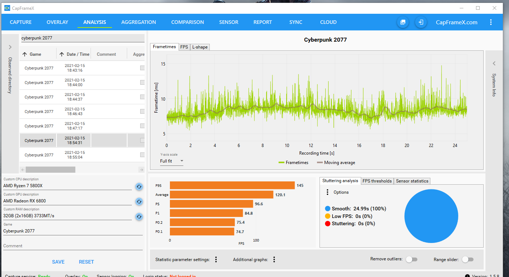Open the CAPTURE tab
509x277 pixels.
point(21,22)
